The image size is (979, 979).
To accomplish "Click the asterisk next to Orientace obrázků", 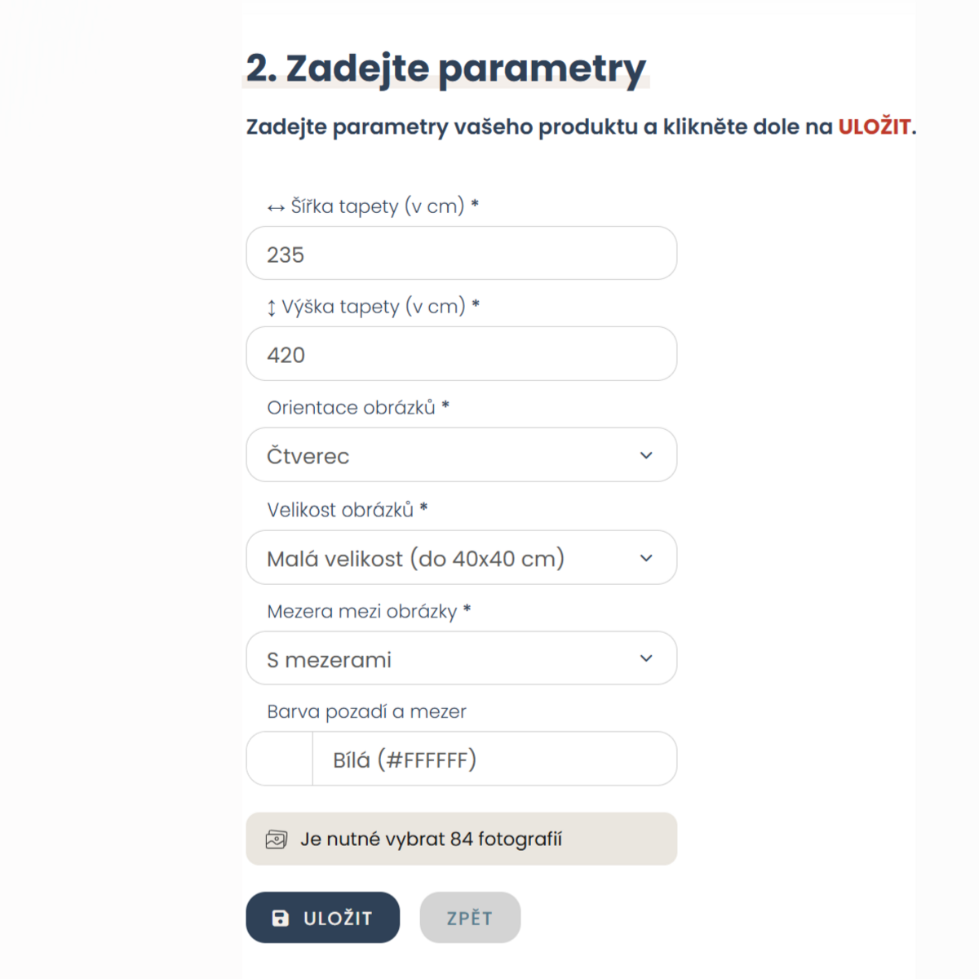I will coord(445,406).
